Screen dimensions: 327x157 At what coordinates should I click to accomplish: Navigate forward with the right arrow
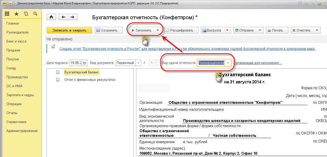tap(73, 17)
